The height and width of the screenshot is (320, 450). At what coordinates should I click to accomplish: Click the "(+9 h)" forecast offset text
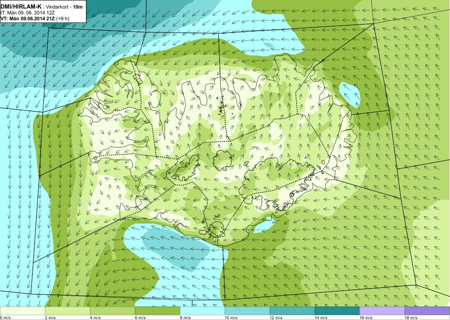pyautogui.click(x=63, y=18)
